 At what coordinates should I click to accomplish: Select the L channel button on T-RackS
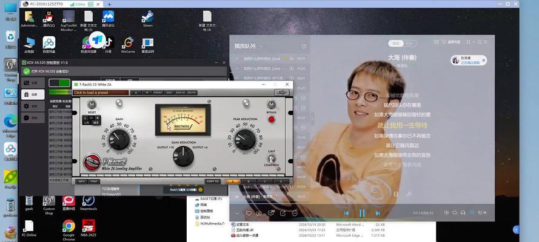tap(85, 117)
